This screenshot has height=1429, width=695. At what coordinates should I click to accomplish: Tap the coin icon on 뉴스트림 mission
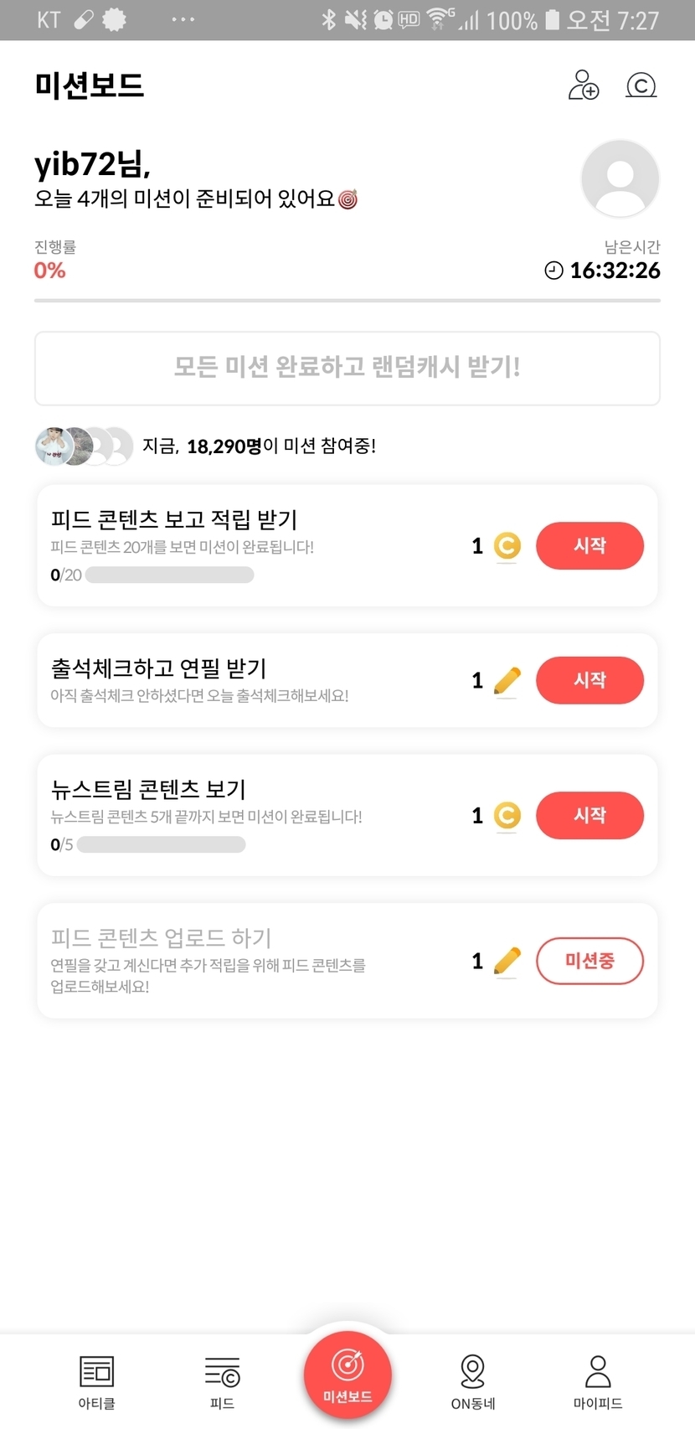tap(507, 816)
